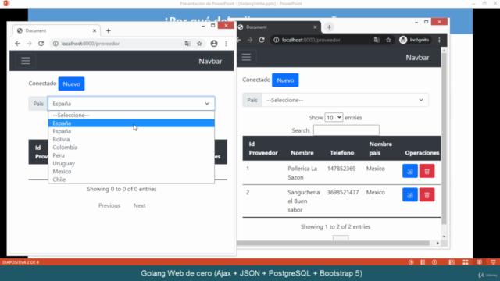Click horizontal scrollbar in incognito window

click(334, 243)
